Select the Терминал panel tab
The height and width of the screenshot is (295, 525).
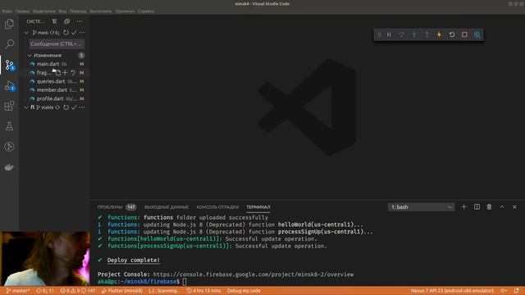coord(258,207)
